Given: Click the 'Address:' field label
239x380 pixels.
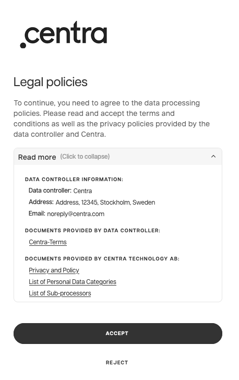Looking at the screenshot, I should 41,202.
